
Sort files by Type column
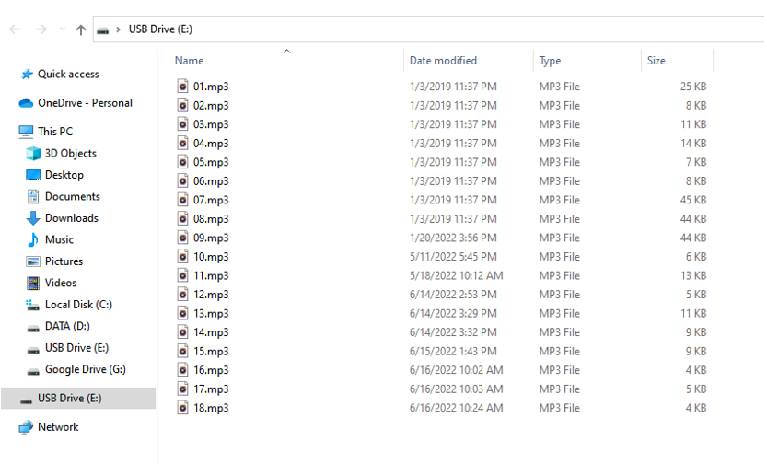coord(551,61)
